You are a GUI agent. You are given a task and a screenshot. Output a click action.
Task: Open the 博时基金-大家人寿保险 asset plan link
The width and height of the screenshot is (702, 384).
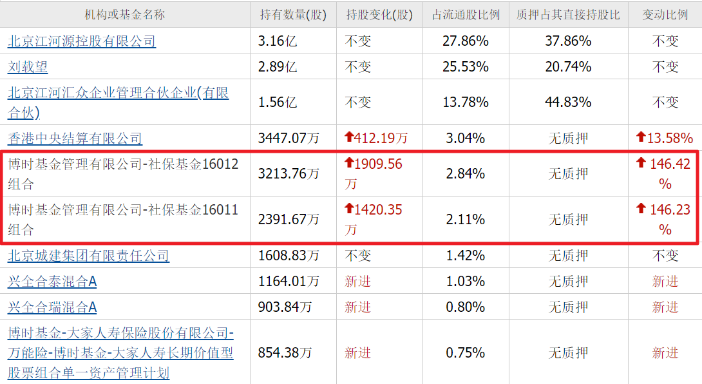click(120, 353)
